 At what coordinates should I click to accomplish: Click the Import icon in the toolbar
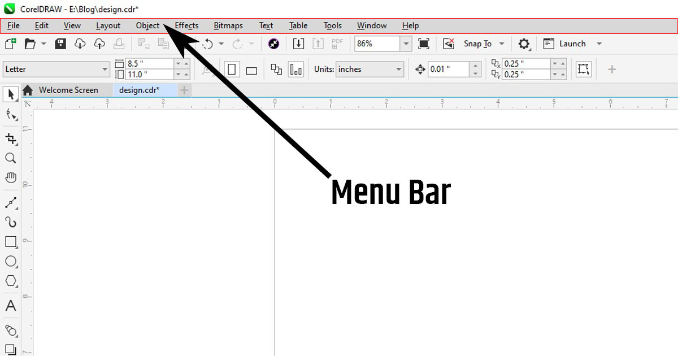click(x=298, y=44)
